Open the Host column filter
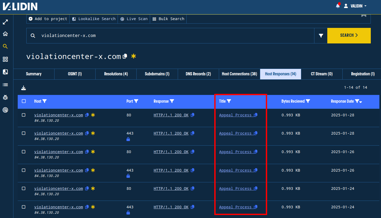381x218 pixels. click(45, 101)
